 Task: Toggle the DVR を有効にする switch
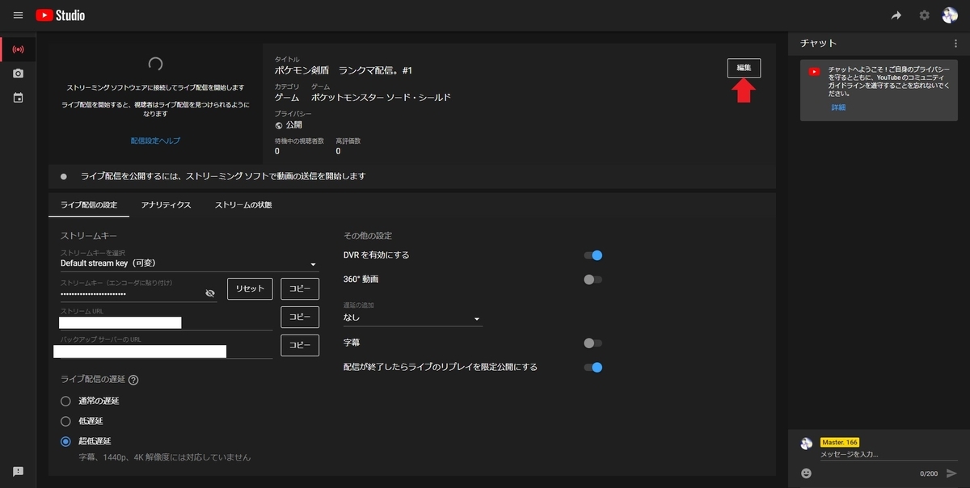(593, 255)
